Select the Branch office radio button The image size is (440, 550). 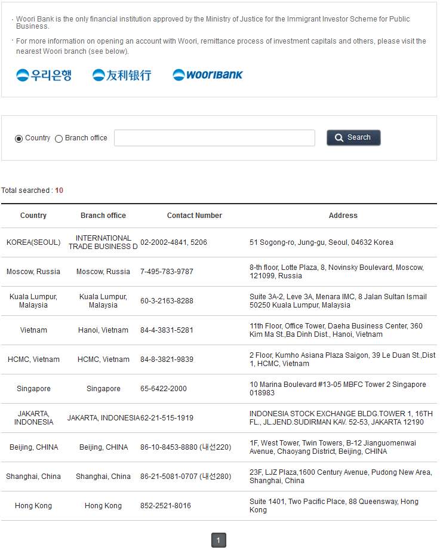coord(59,139)
